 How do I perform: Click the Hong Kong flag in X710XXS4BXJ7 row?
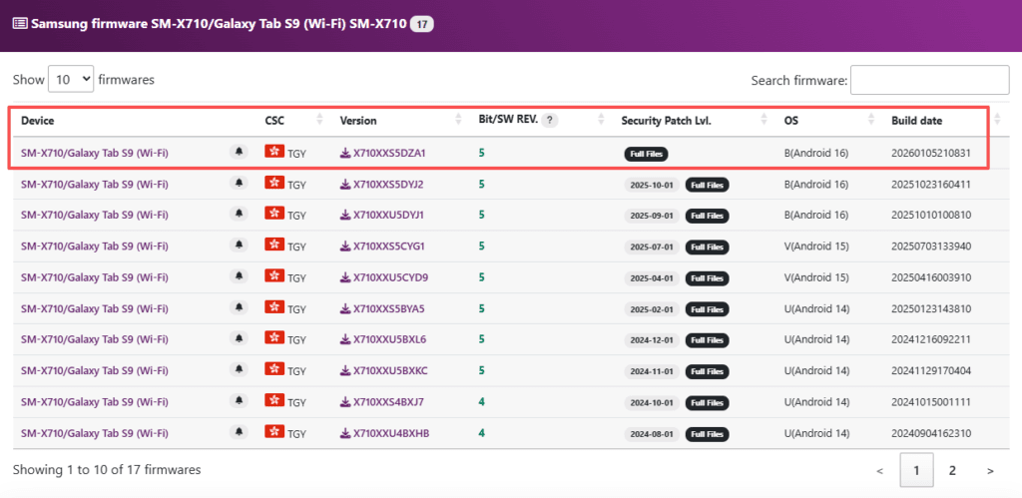[x=274, y=400]
